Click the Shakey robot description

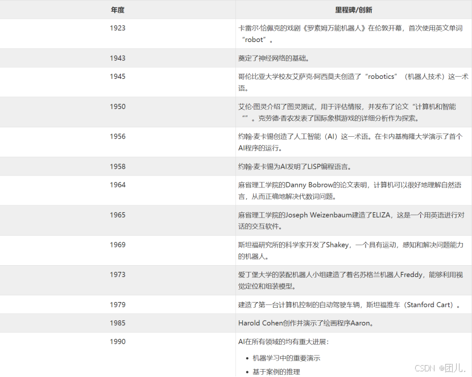click(x=351, y=250)
